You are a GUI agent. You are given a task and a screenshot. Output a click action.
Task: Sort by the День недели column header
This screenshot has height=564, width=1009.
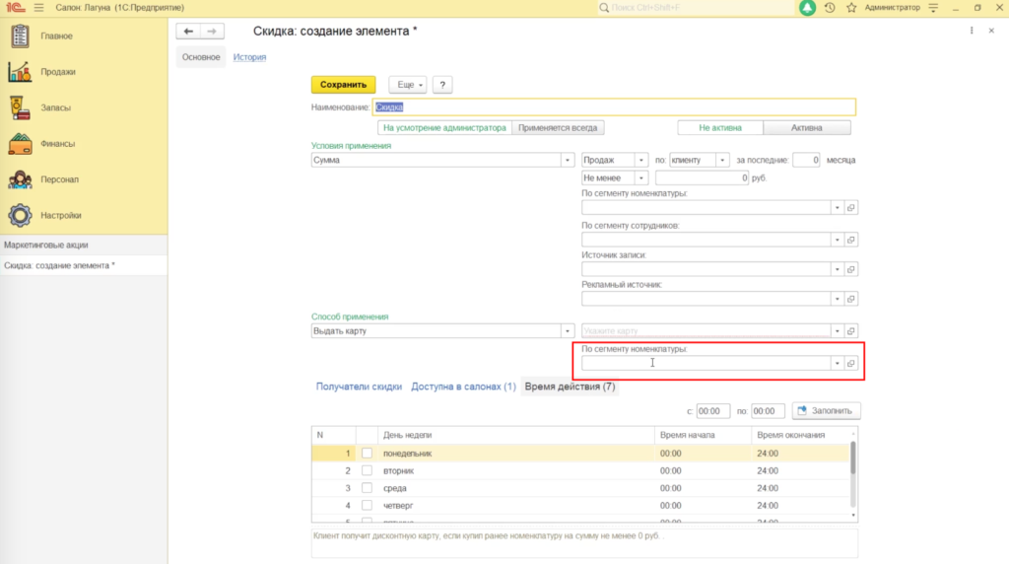click(515, 435)
